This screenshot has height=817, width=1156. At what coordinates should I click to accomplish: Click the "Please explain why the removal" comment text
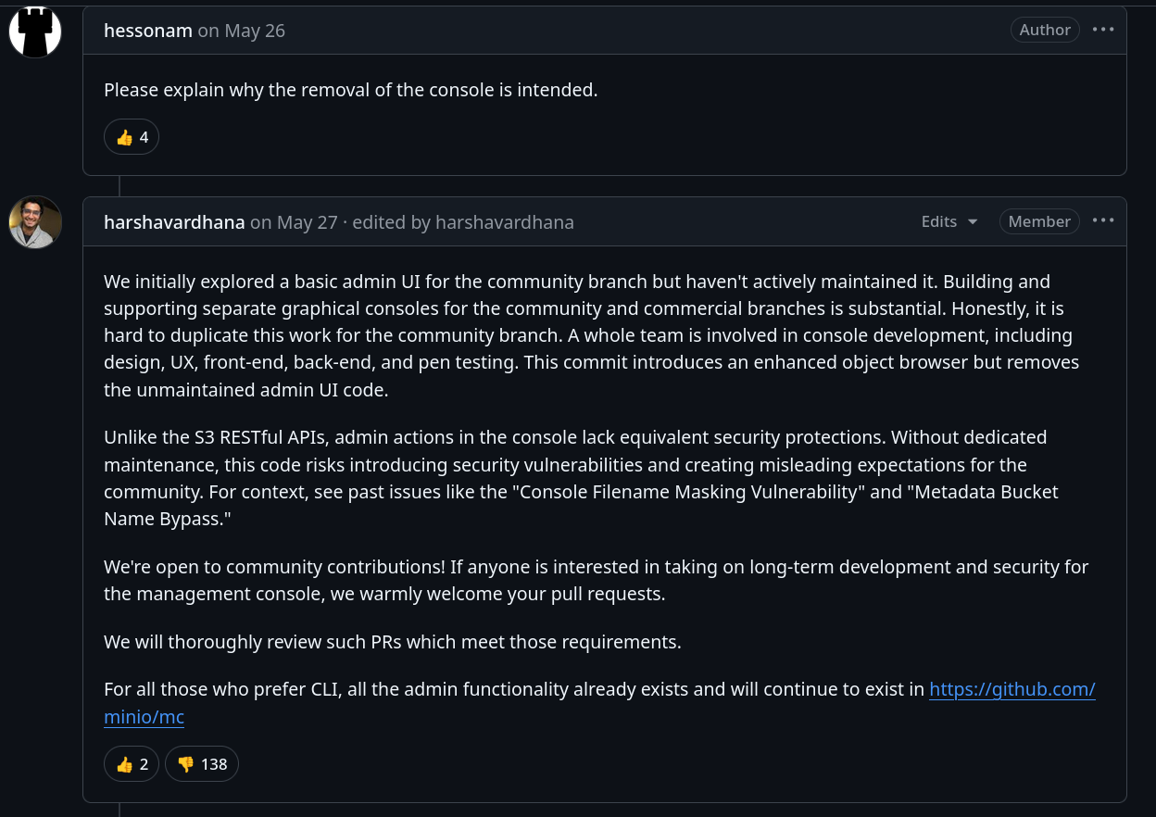pyautogui.click(x=350, y=90)
